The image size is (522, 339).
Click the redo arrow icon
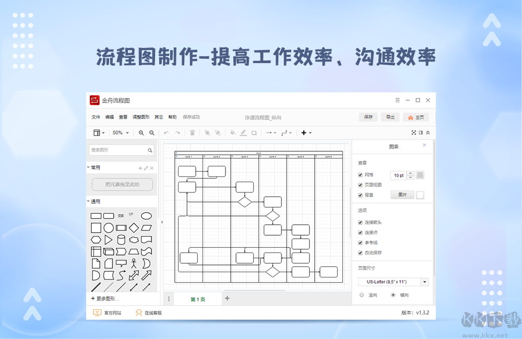[x=177, y=132]
